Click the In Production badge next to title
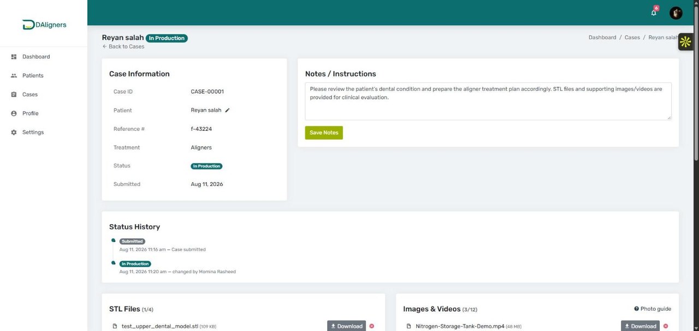699x331 pixels. (x=167, y=38)
